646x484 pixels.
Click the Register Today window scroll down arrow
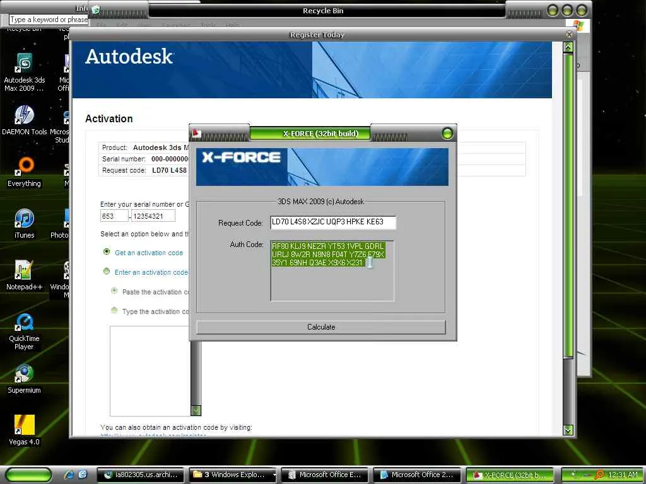coord(568,430)
